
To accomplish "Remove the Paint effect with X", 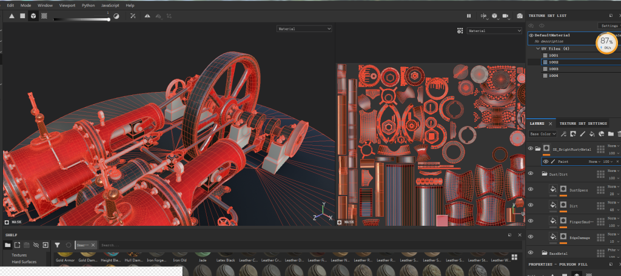I will point(617,162).
